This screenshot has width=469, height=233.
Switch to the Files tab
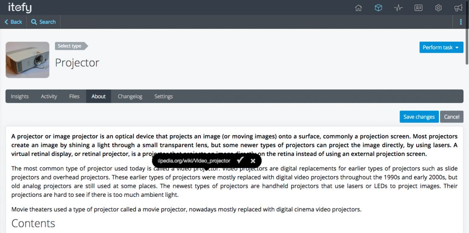tap(74, 97)
